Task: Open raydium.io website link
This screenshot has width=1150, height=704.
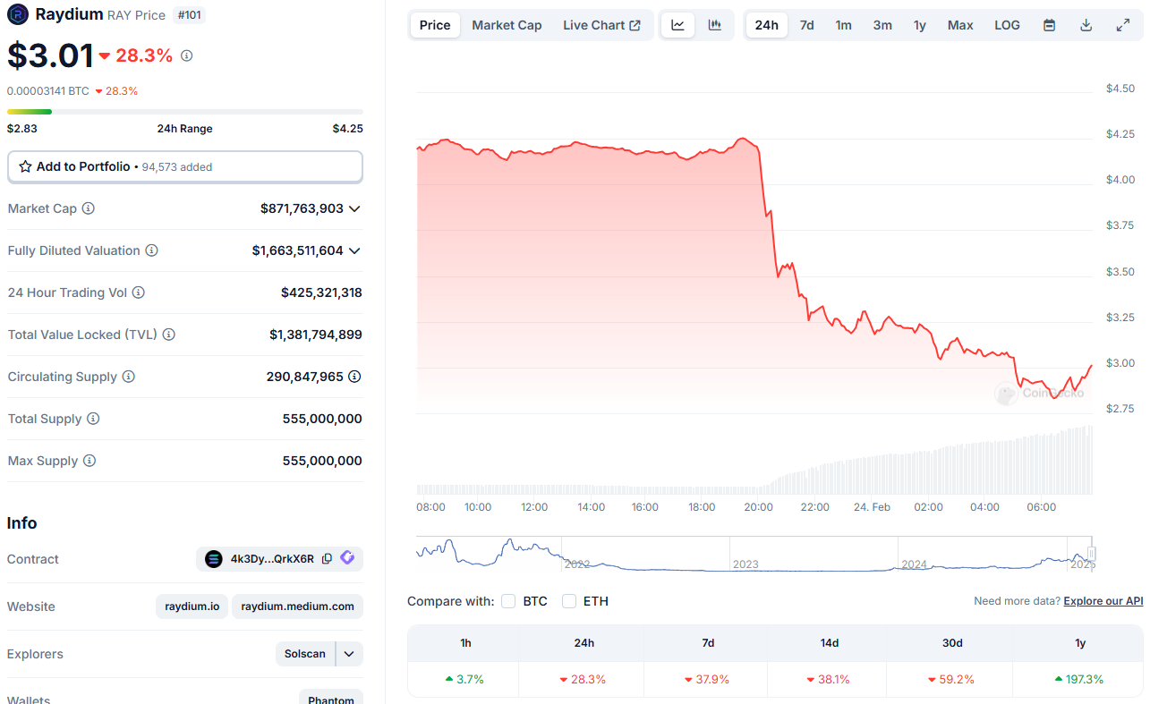Action: [192, 606]
